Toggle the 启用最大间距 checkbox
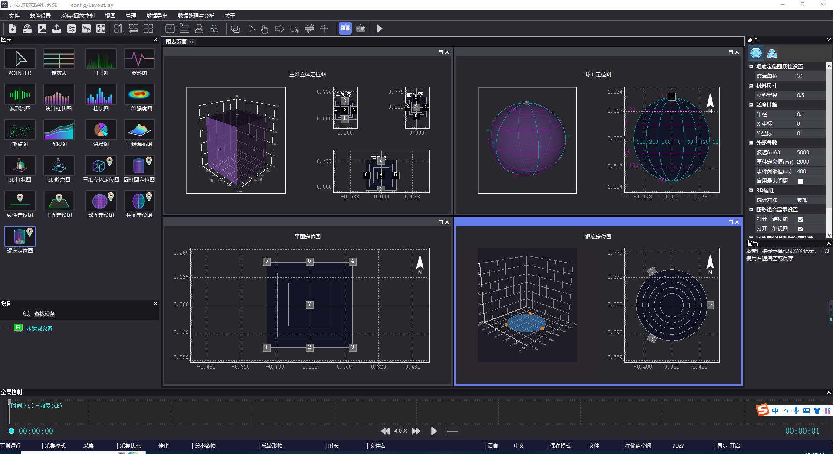Viewport: 833px width, 454px height. [x=800, y=181]
